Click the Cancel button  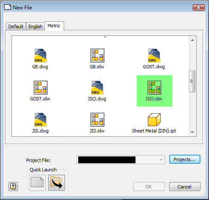click(x=185, y=187)
